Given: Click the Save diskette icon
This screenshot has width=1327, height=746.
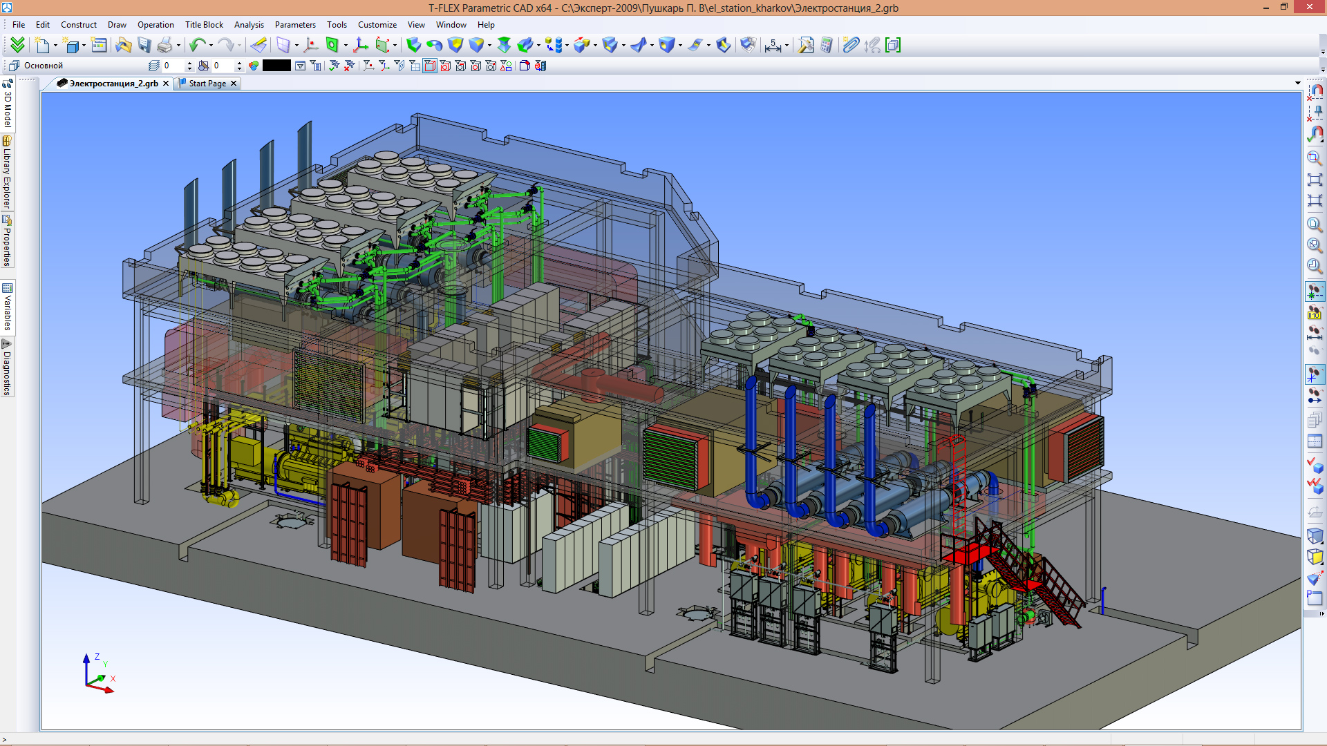Looking at the screenshot, I should pos(144,46).
